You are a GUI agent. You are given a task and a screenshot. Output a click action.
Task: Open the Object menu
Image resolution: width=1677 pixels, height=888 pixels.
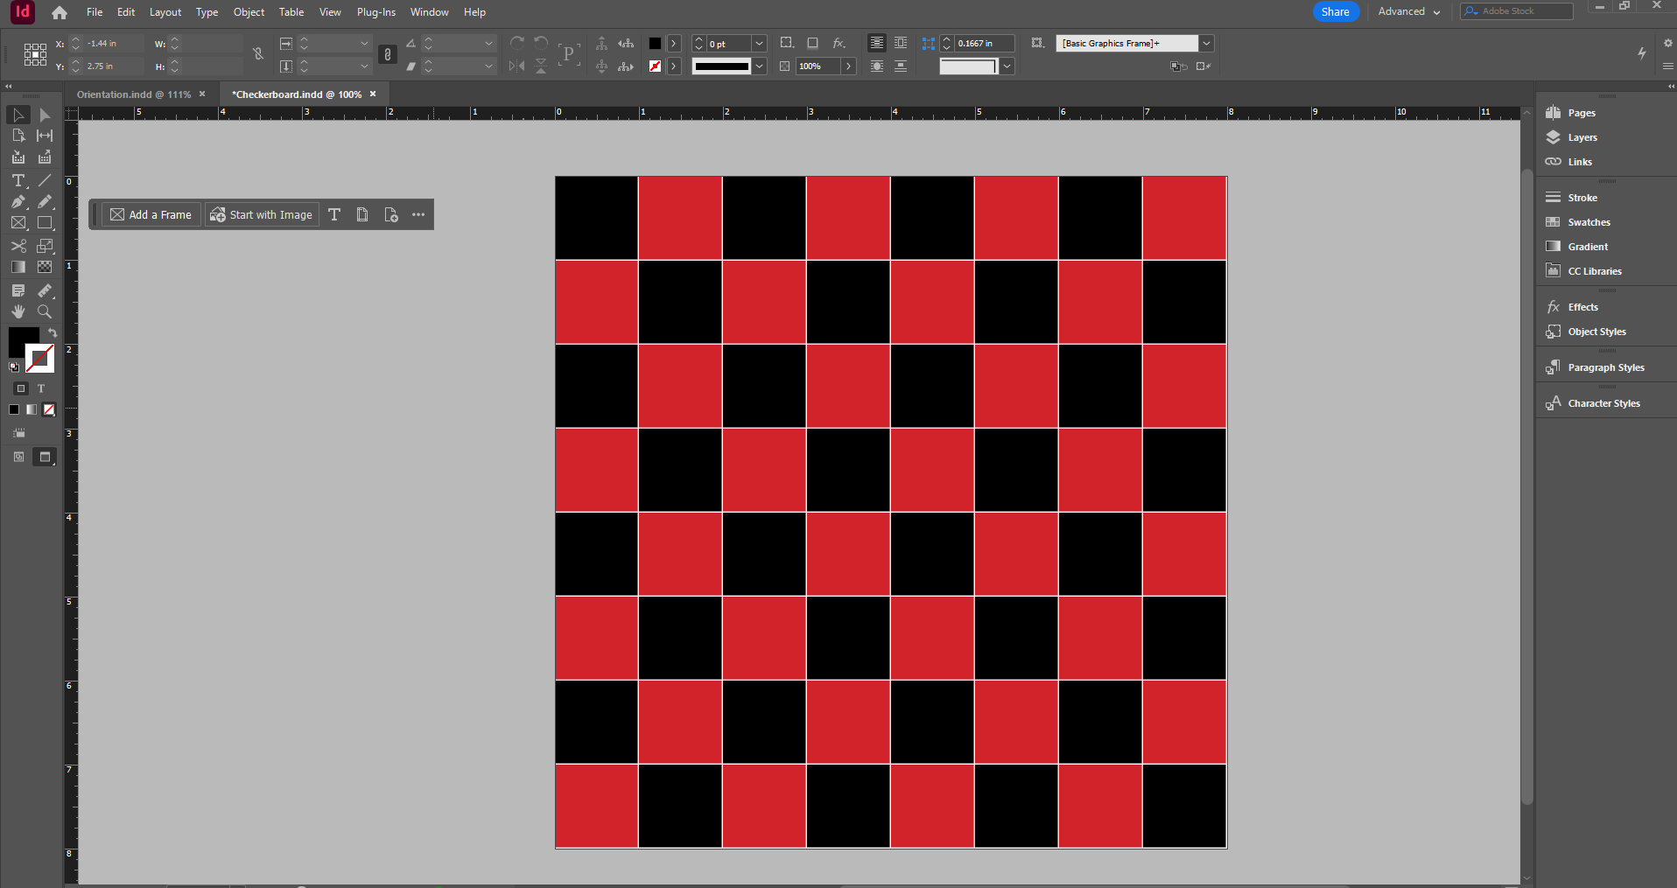click(x=249, y=12)
